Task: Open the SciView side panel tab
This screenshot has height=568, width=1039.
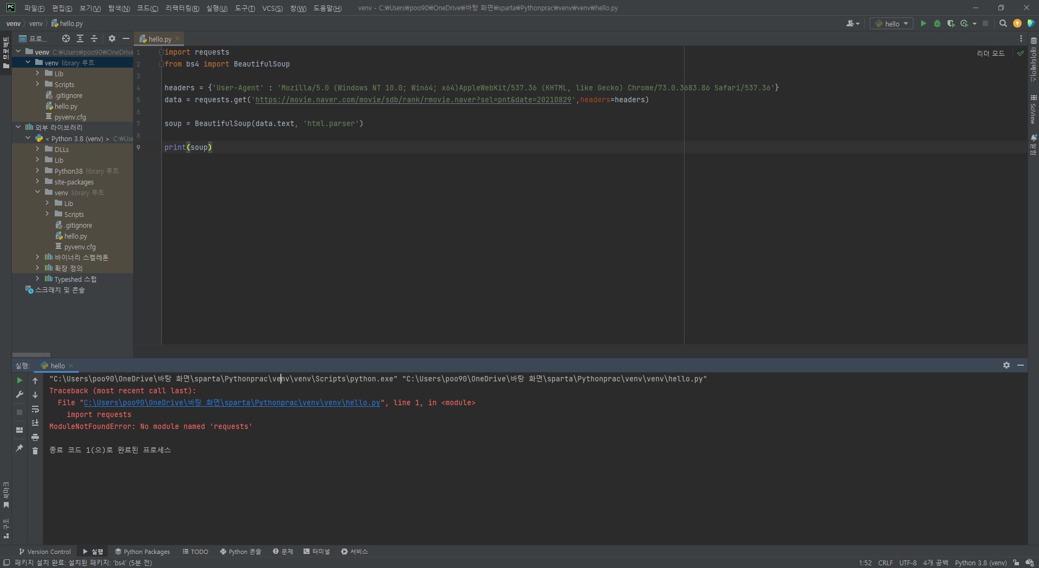Action: [x=1033, y=109]
